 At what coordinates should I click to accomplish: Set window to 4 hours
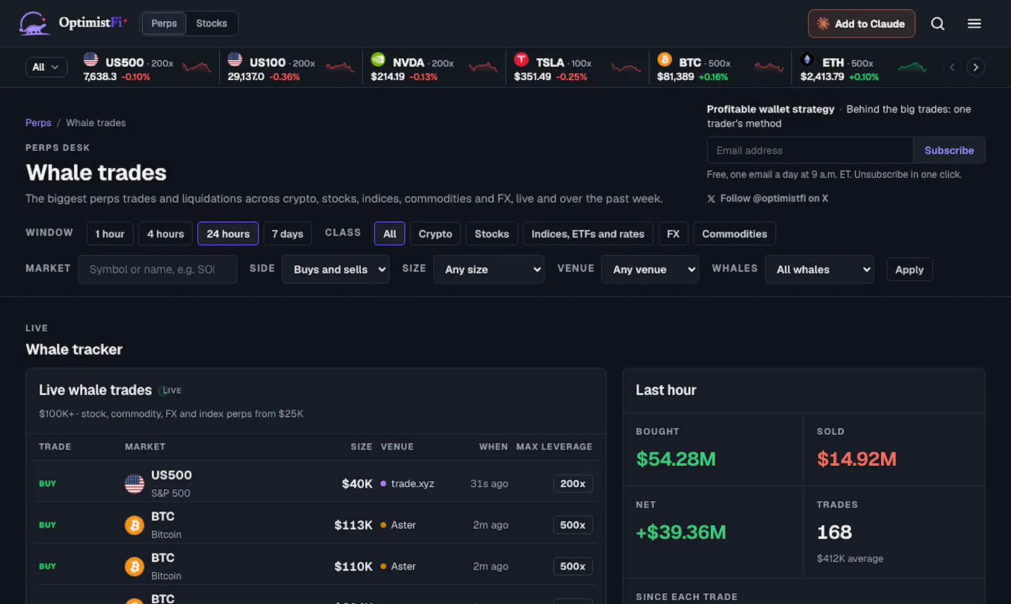pyautogui.click(x=166, y=234)
